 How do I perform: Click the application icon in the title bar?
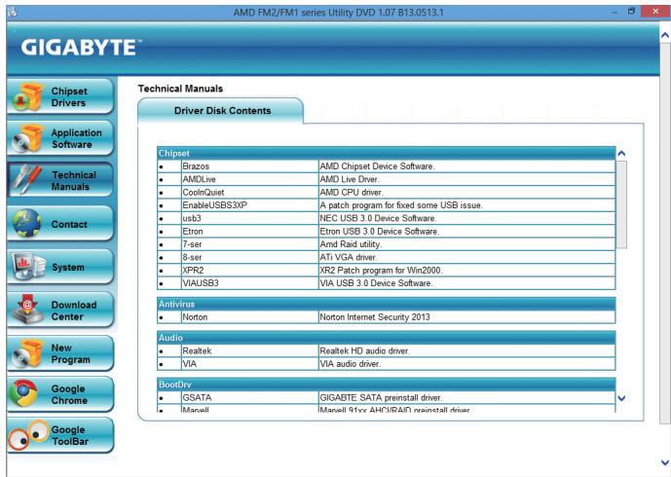13,12
